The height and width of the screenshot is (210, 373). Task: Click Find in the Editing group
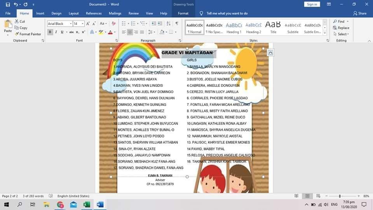[341, 21]
